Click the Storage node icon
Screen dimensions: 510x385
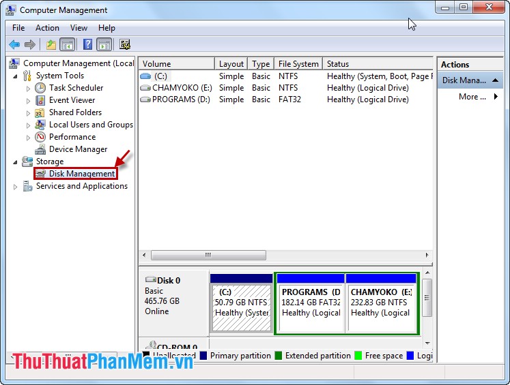click(27, 161)
